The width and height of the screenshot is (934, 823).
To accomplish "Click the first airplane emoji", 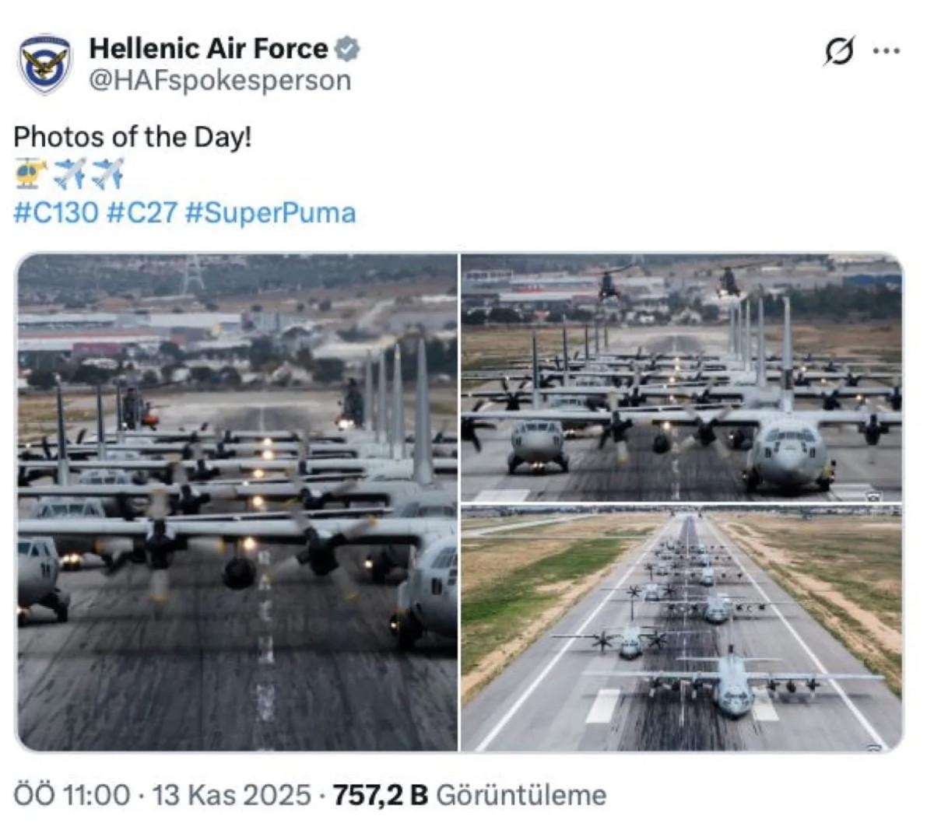I will [70, 173].
